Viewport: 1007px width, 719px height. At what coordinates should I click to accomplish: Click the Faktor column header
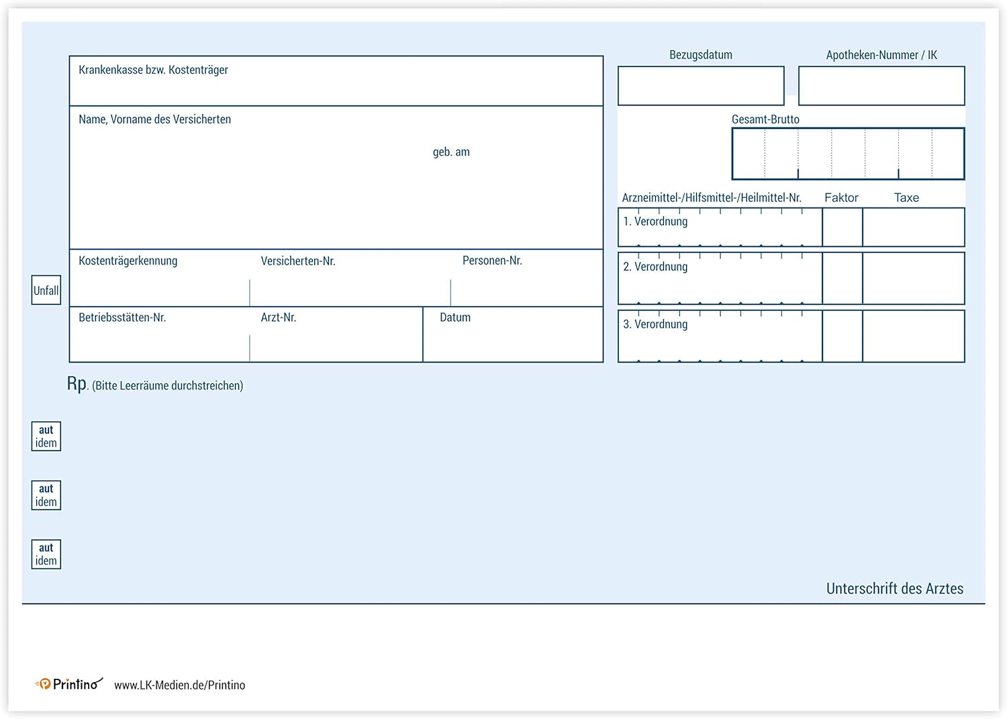pyautogui.click(x=841, y=197)
